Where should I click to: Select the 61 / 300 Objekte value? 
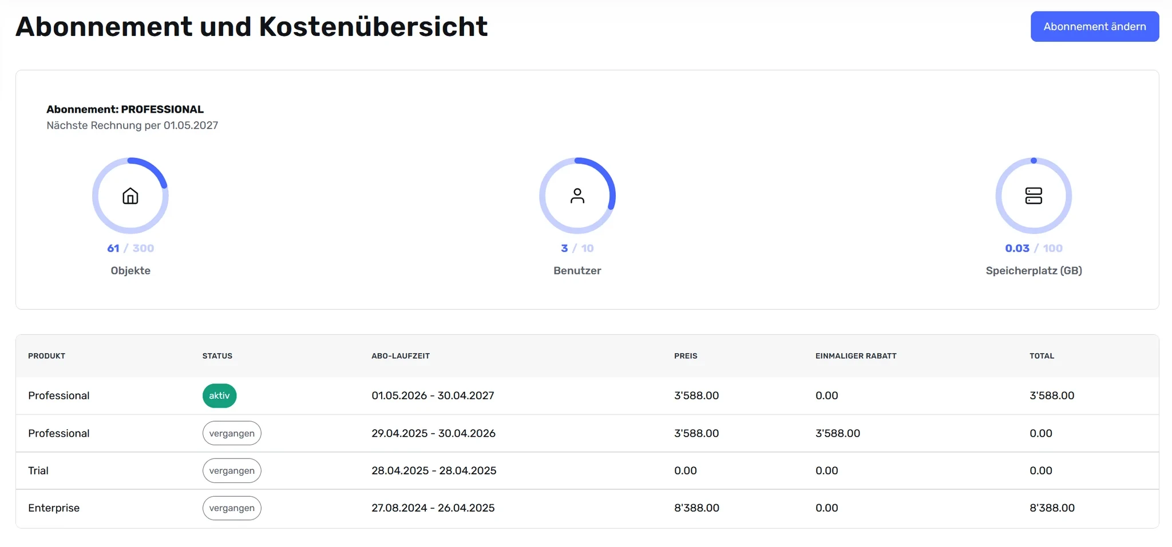(x=130, y=248)
